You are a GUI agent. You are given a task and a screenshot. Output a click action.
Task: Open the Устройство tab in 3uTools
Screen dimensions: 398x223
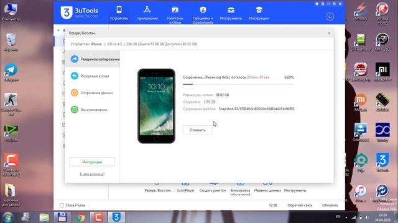coord(119,13)
